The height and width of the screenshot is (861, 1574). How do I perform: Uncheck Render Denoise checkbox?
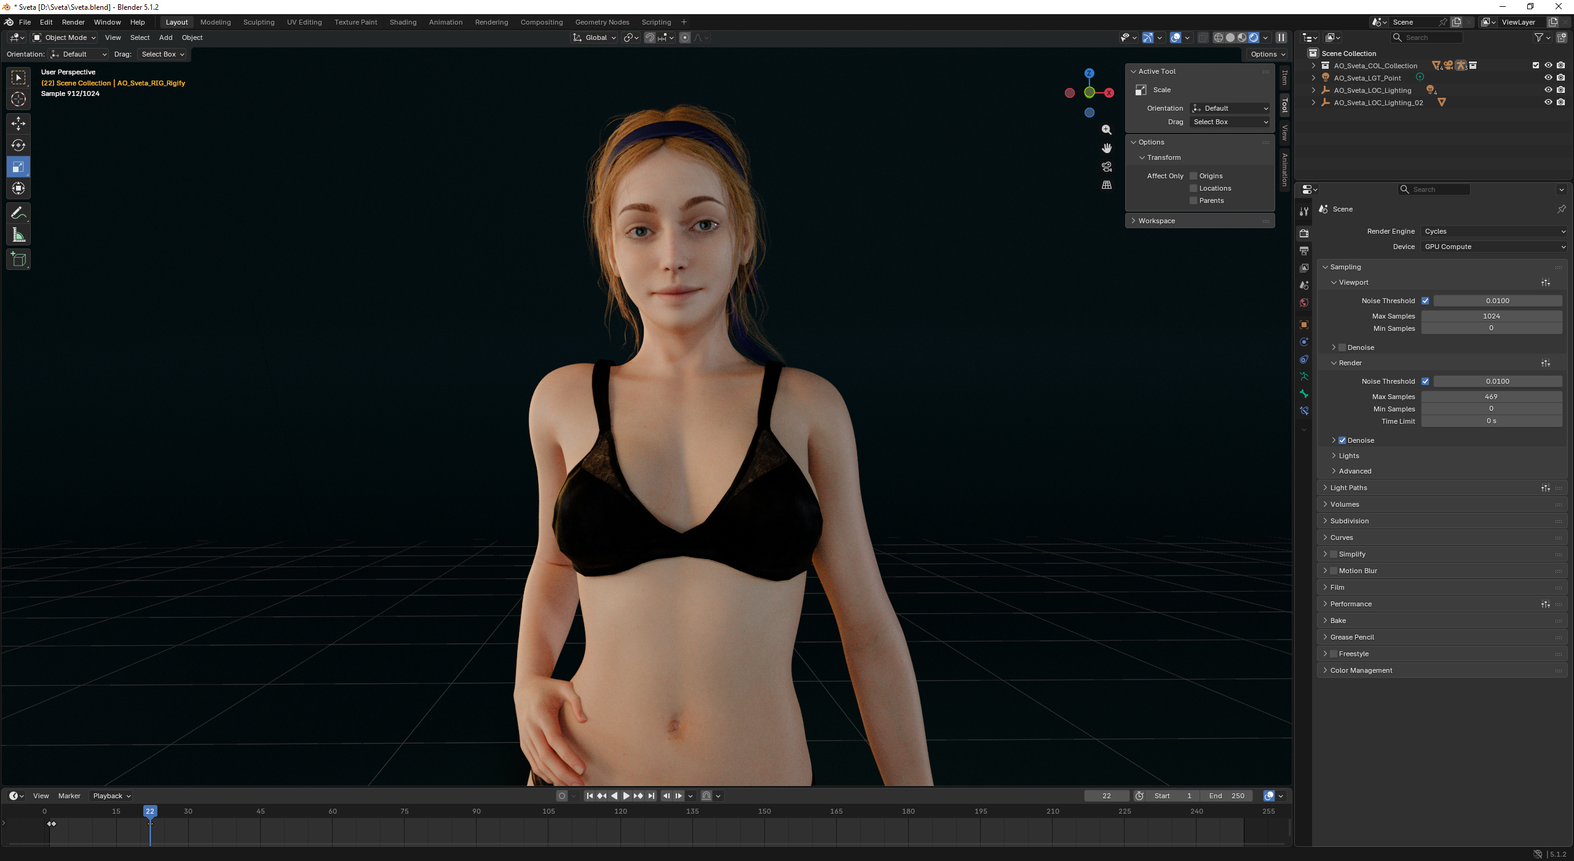tap(1342, 440)
